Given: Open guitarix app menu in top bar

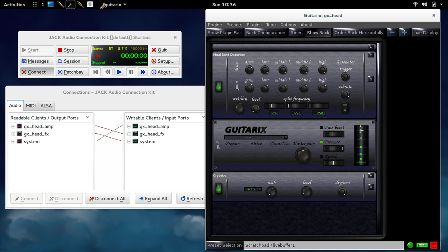Looking at the screenshot, I should click(x=113, y=4).
